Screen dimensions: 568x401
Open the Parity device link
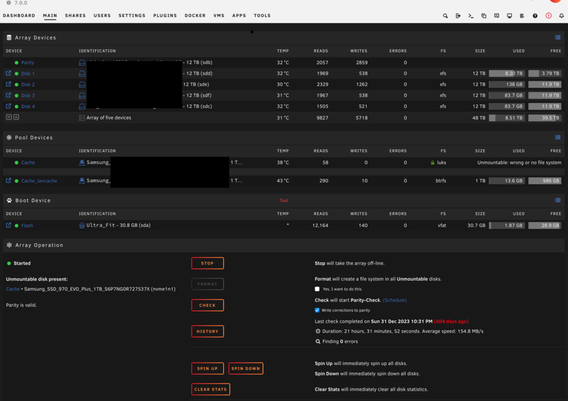pos(27,62)
